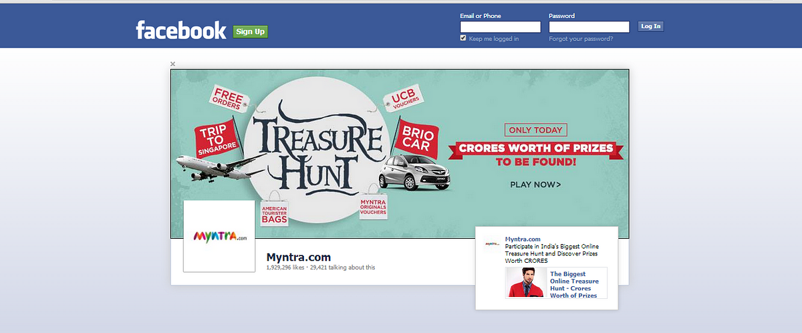Click the Myntra.com link in the popup card
802x333 pixels.
tap(523, 239)
